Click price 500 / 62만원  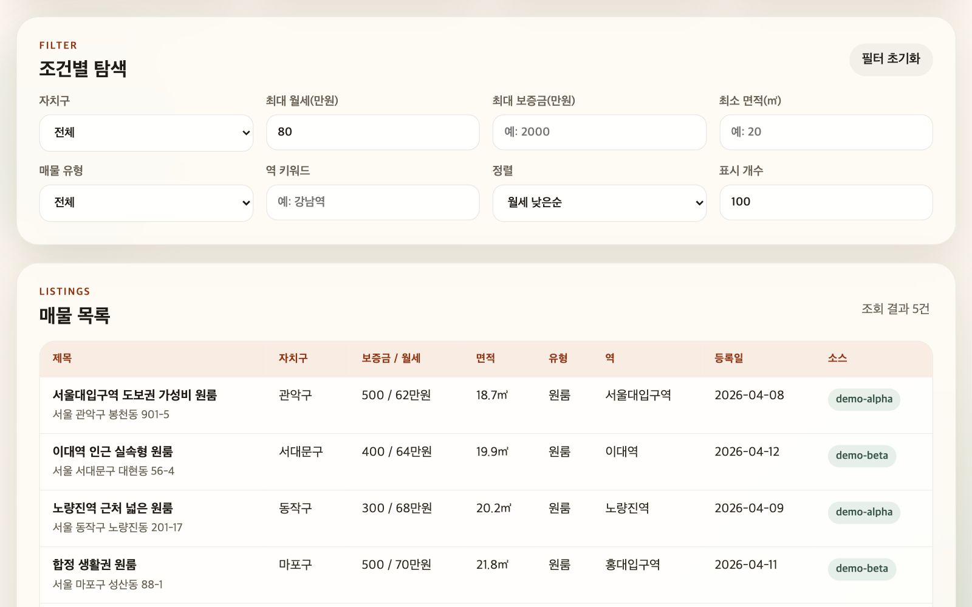[x=396, y=395]
